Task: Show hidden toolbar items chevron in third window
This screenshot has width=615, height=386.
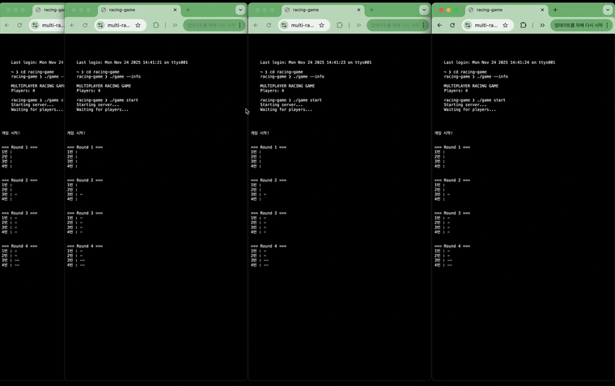Action: click(x=358, y=25)
